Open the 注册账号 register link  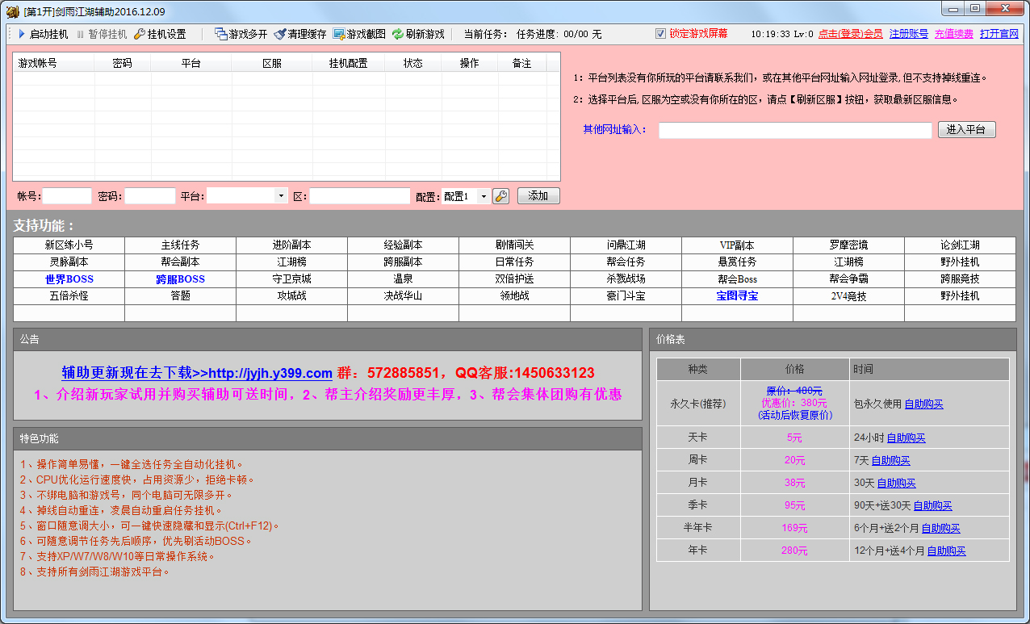point(908,34)
